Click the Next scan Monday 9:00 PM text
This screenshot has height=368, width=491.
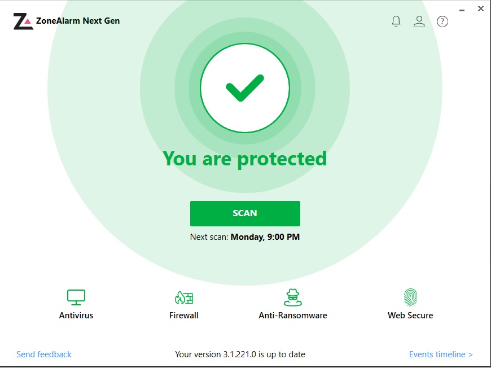click(x=245, y=237)
